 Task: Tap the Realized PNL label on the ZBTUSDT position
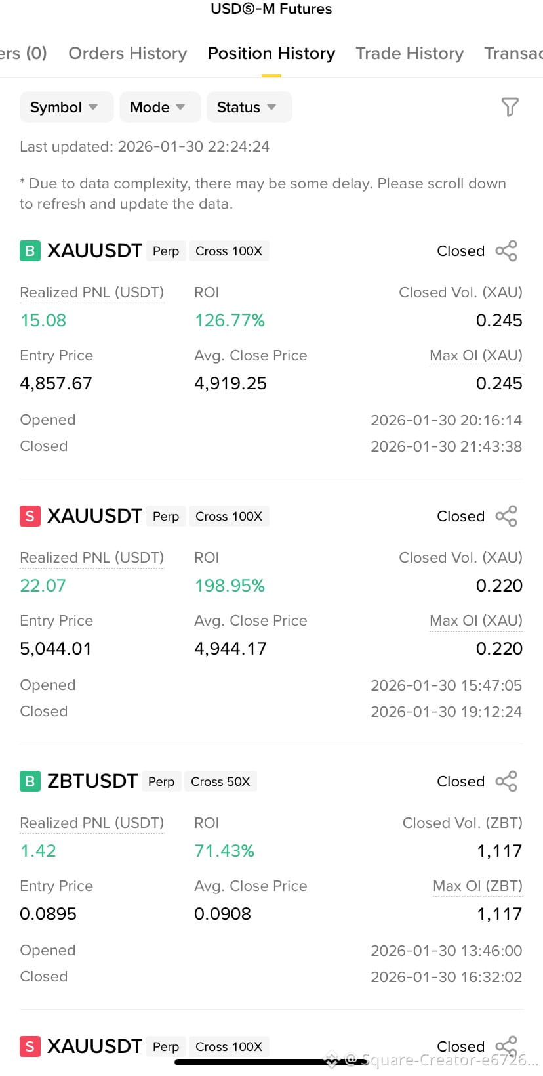[92, 823]
